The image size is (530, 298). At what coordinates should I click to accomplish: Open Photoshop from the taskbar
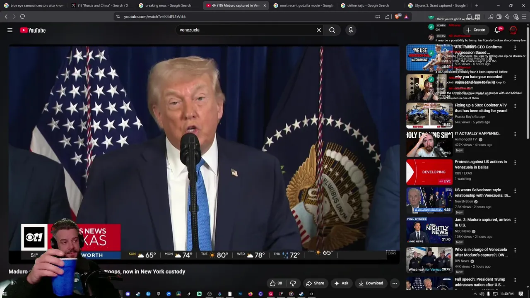pos(240,294)
